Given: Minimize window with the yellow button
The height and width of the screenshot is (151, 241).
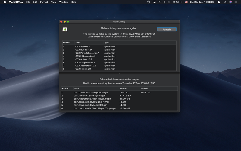Looking at the screenshot, I should (x=65, y=21).
